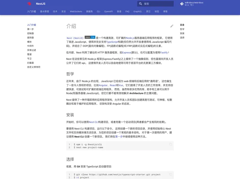Open the Nest (NestJS) link
Viewport: 240px width, 179px height.
[x=75, y=38]
